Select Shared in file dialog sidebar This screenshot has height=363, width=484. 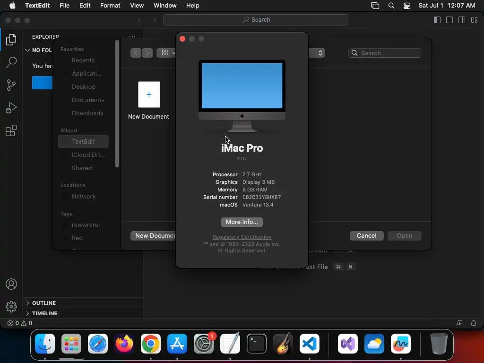(x=83, y=168)
